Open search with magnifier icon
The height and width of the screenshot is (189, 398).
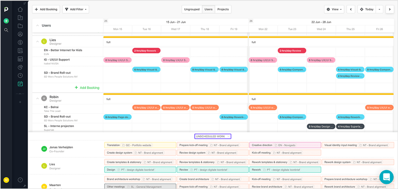(x=6, y=30)
